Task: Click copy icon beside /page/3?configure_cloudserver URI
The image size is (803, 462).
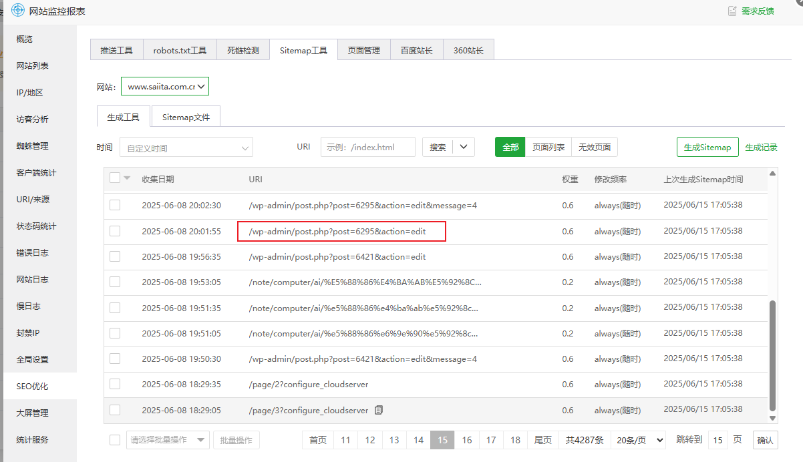Action: click(379, 410)
